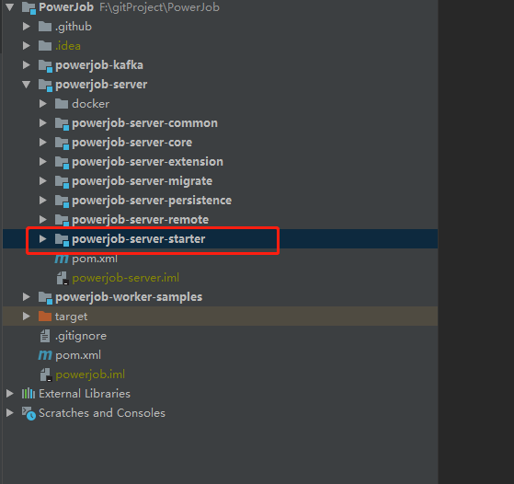Click the orange target folder icon
Screen dimensions: 514x484
(45, 317)
